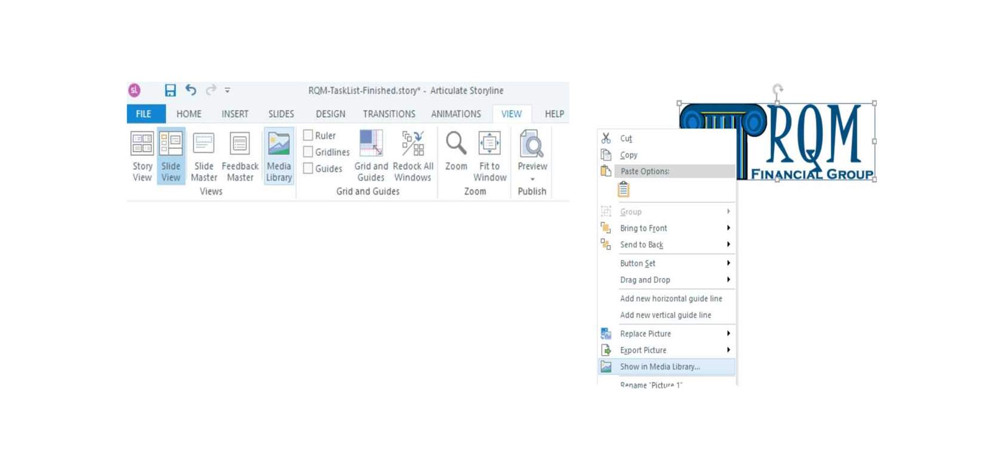Switch to the INSERT ribbon tab
The height and width of the screenshot is (471, 1004).
pos(235,113)
